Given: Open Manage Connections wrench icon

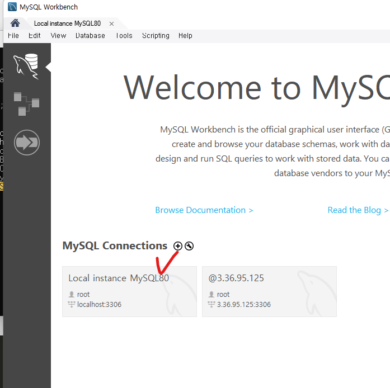Looking at the screenshot, I should [189, 246].
